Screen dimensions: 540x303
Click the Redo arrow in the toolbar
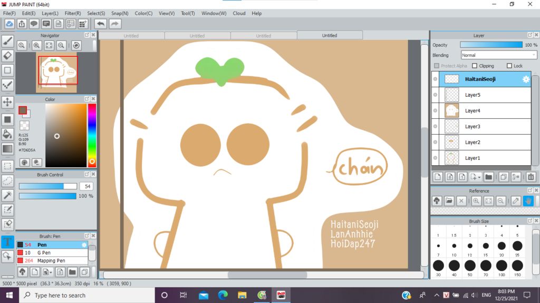point(114,24)
